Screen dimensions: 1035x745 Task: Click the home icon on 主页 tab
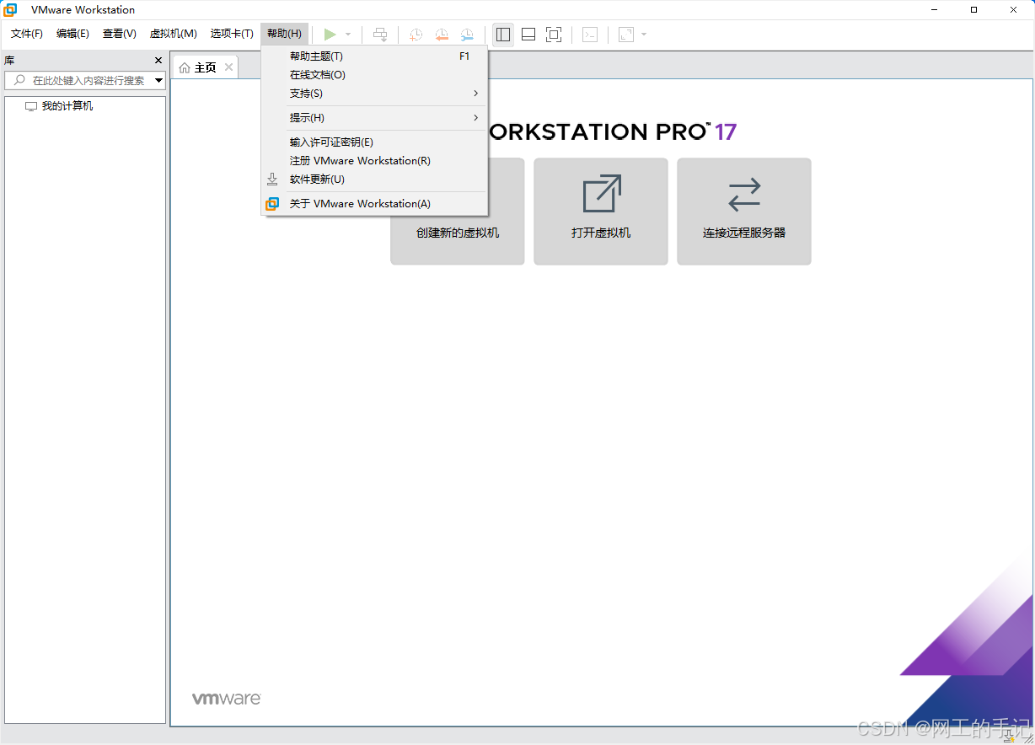185,67
